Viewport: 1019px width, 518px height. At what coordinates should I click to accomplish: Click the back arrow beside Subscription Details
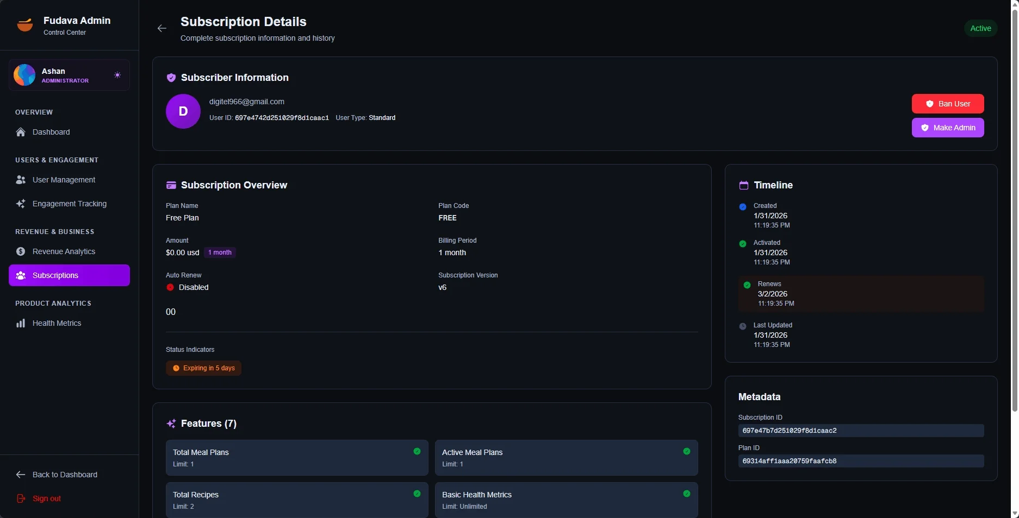click(161, 28)
